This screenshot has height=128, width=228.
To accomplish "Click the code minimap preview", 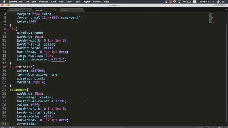I will click(x=212, y=18).
